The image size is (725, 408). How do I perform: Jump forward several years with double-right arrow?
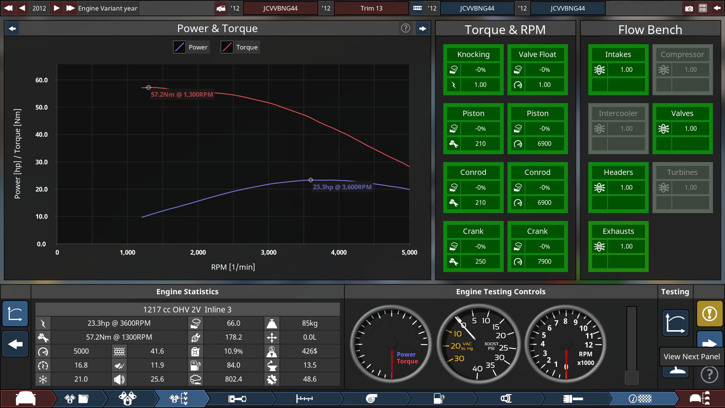click(x=70, y=8)
